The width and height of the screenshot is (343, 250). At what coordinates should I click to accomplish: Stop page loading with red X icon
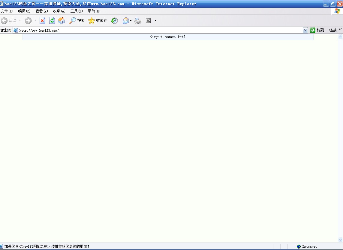pyautogui.click(x=42, y=21)
